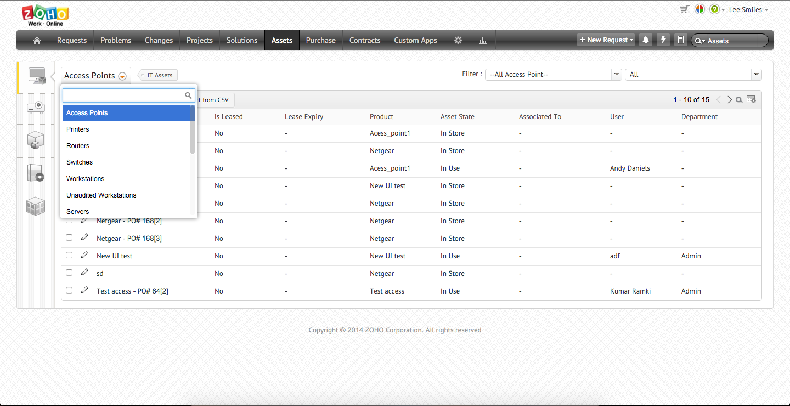The width and height of the screenshot is (790, 406).
Task: Click the notifications bell icon
Action: 646,40
